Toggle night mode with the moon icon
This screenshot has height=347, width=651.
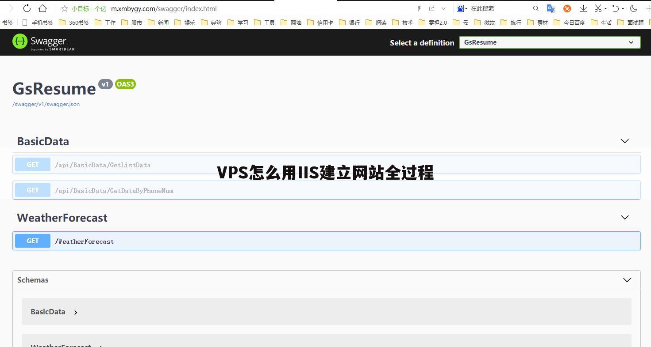634,8
